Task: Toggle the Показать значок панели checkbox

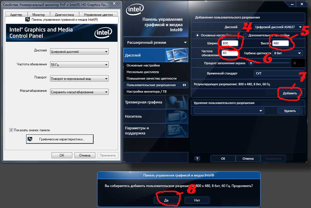Action: (11, 130)
